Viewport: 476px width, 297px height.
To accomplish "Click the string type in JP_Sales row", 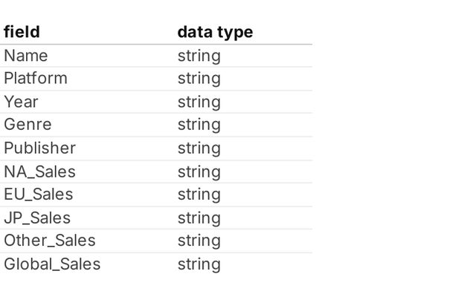I will (199, 218).
